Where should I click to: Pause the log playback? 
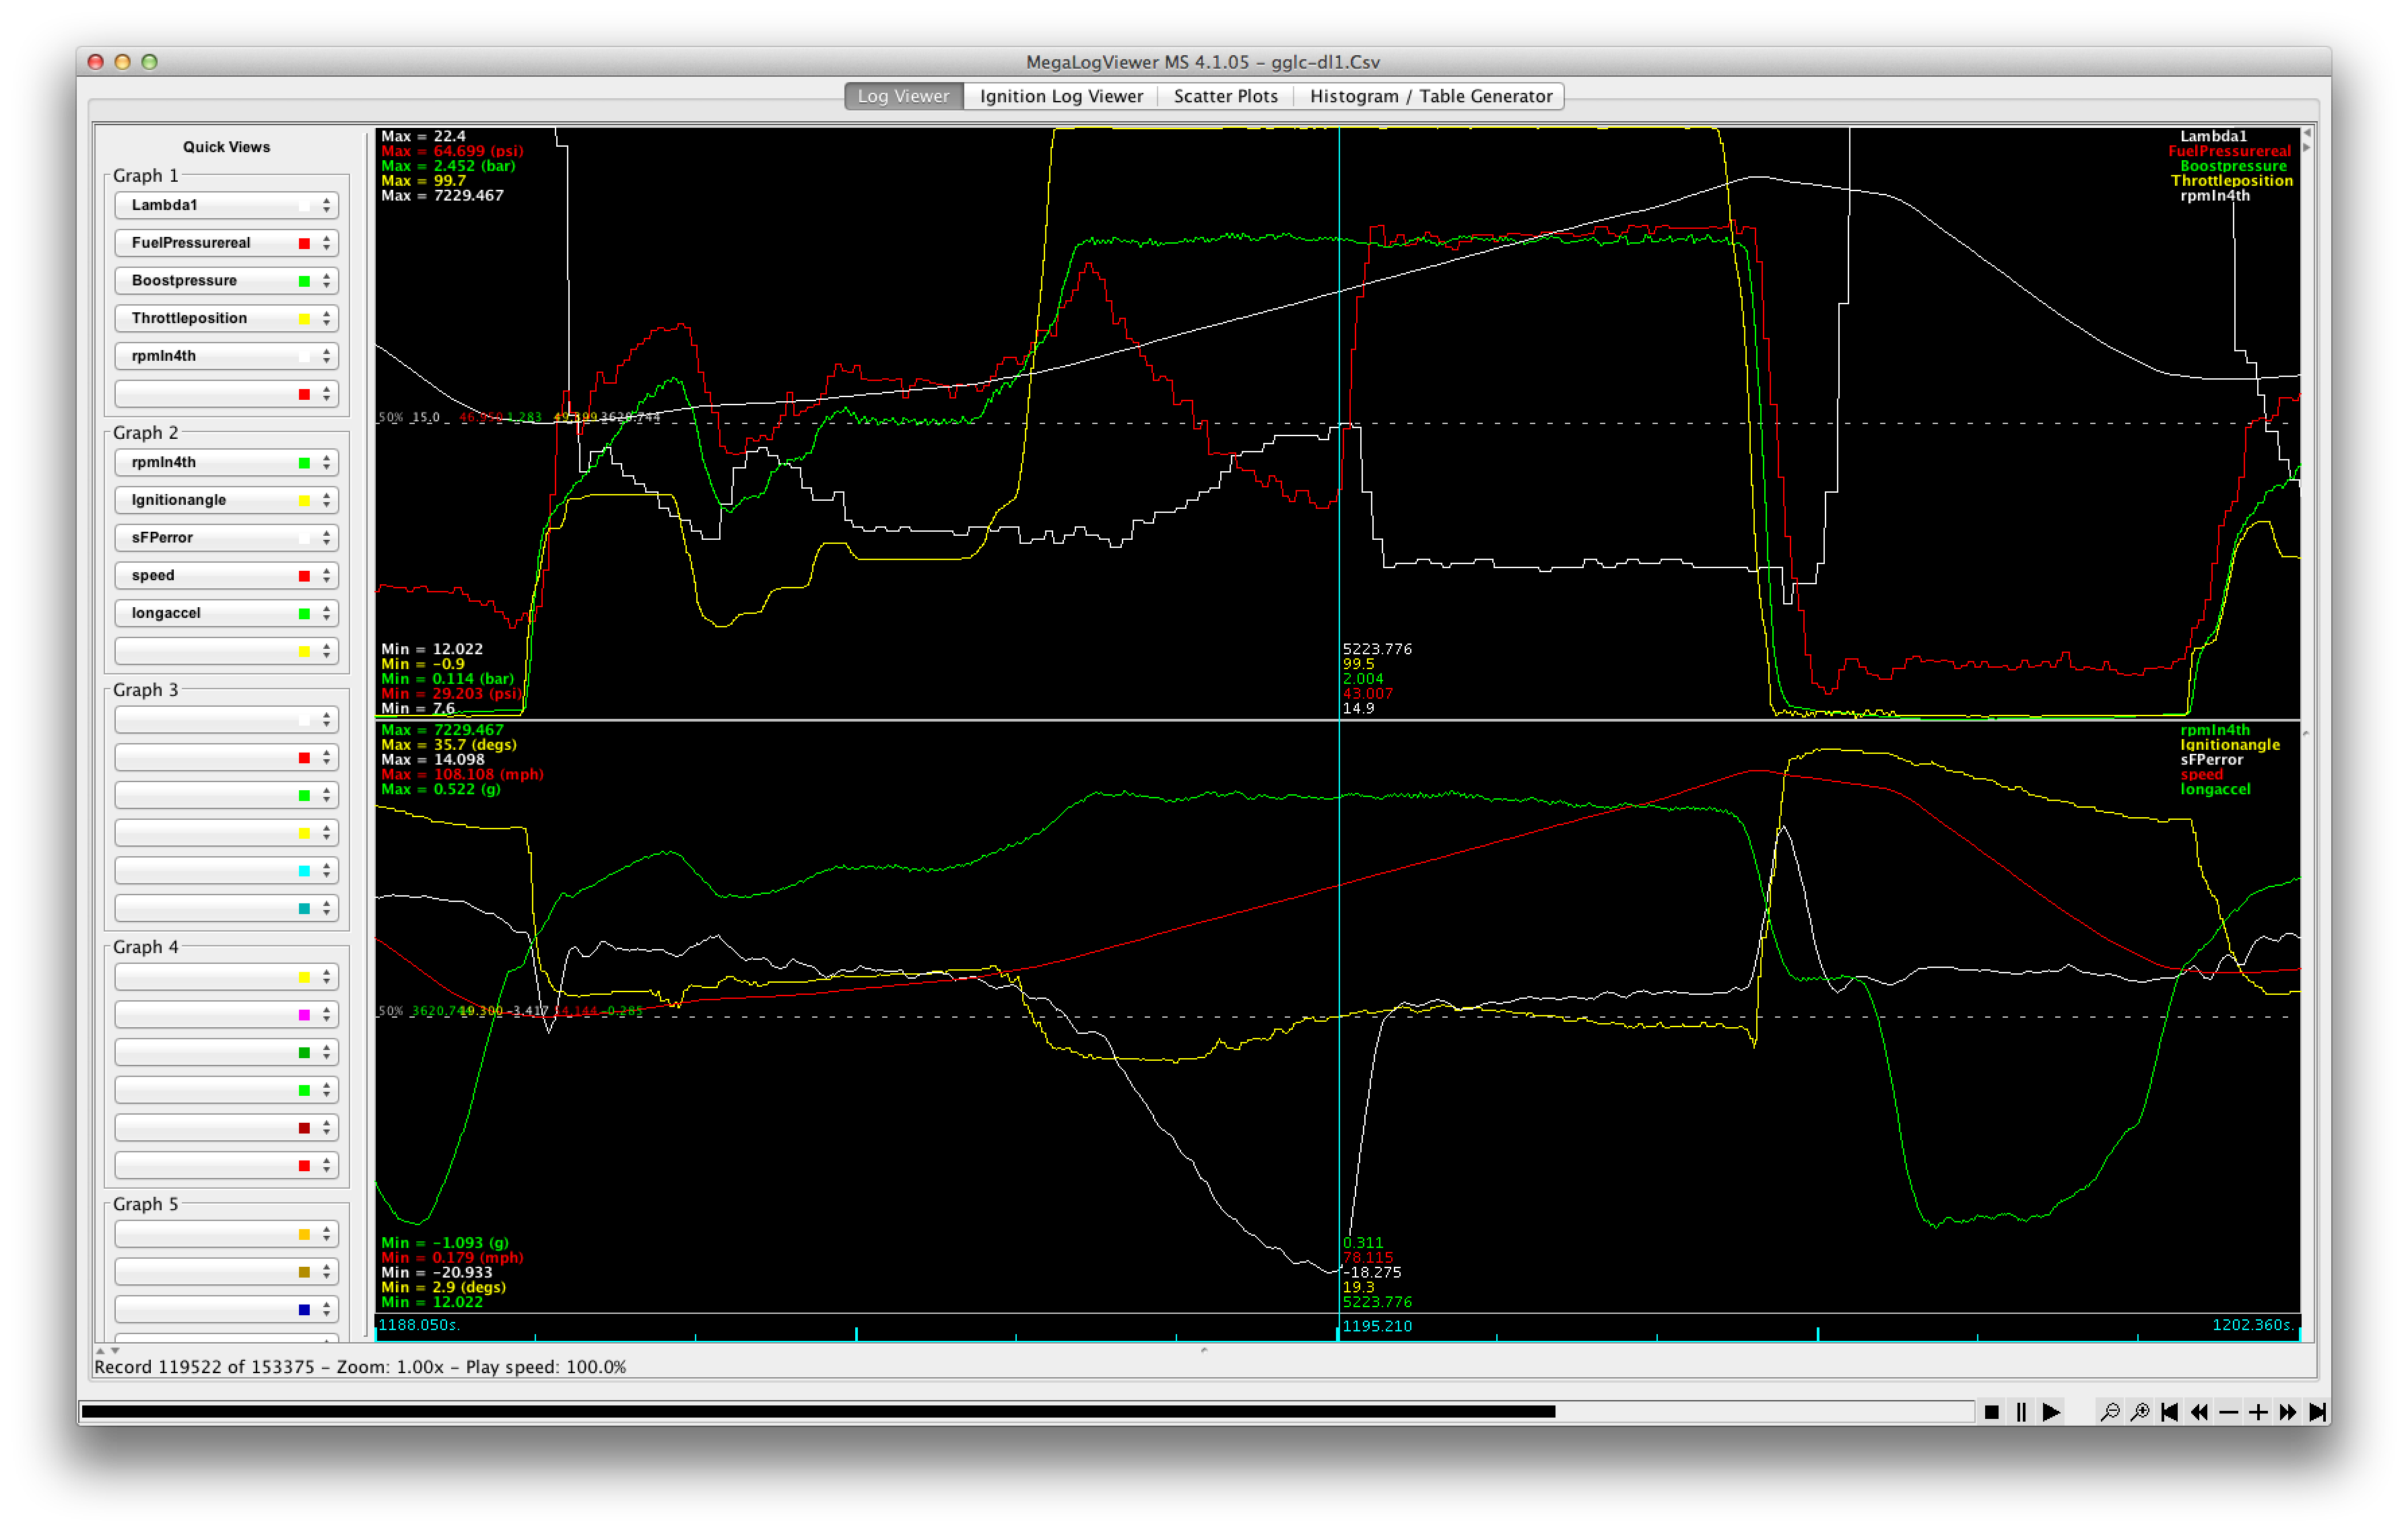point(2021,1412)
